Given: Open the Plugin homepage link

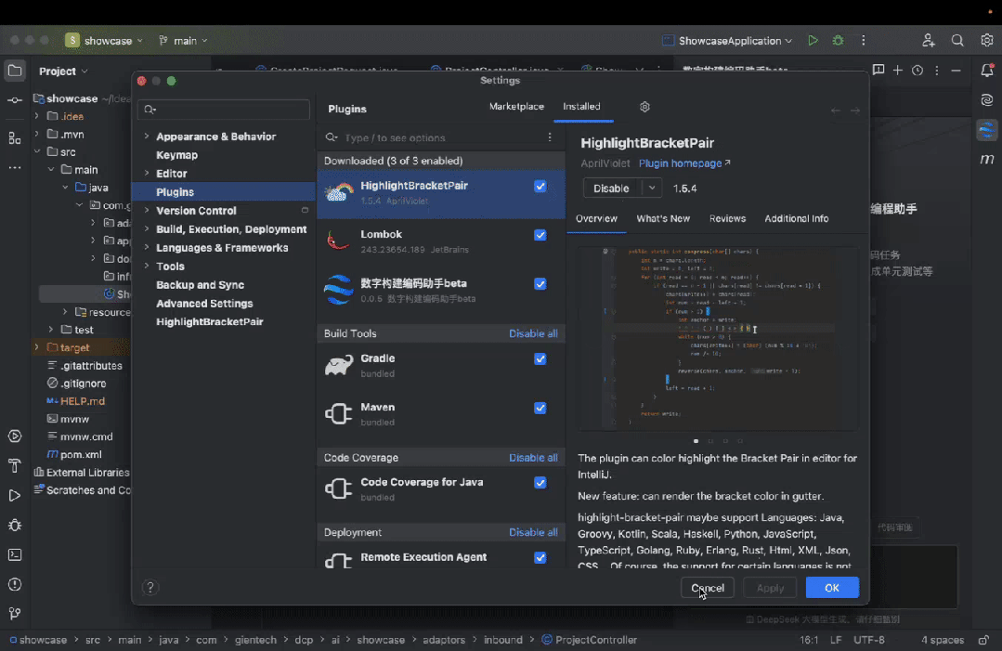Looking at the screenshot, I should (x=683, y=163).
